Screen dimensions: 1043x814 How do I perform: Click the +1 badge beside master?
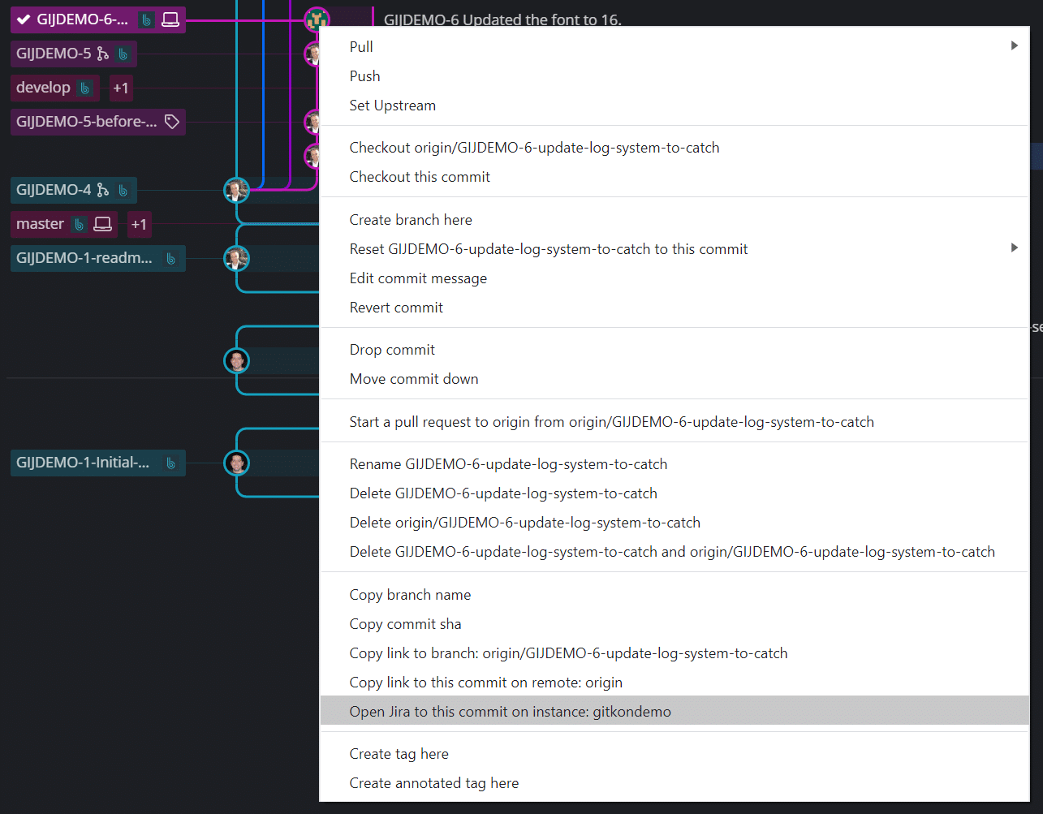pos(139,224)
